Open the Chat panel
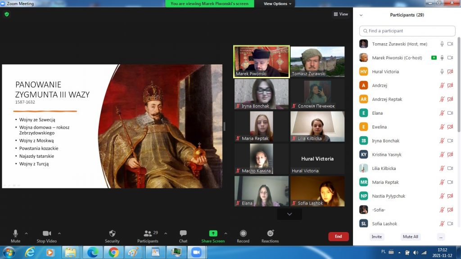 [183, 233]
